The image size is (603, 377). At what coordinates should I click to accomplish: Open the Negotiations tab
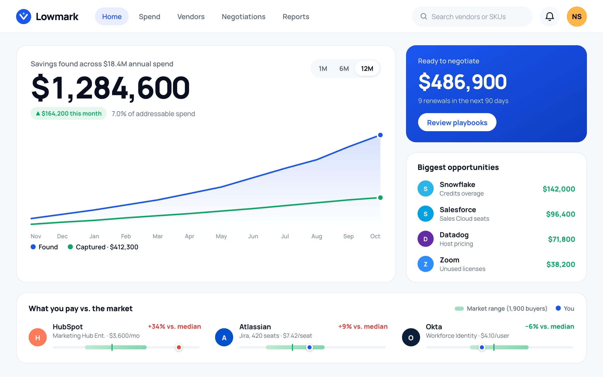[243, 17]
